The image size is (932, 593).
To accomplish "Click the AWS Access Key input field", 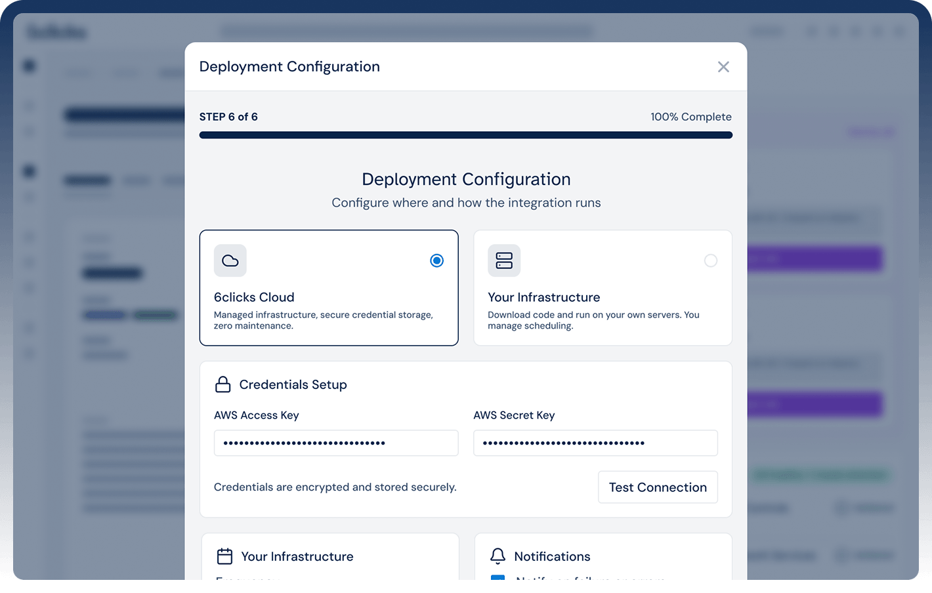I will click(335, 443).
